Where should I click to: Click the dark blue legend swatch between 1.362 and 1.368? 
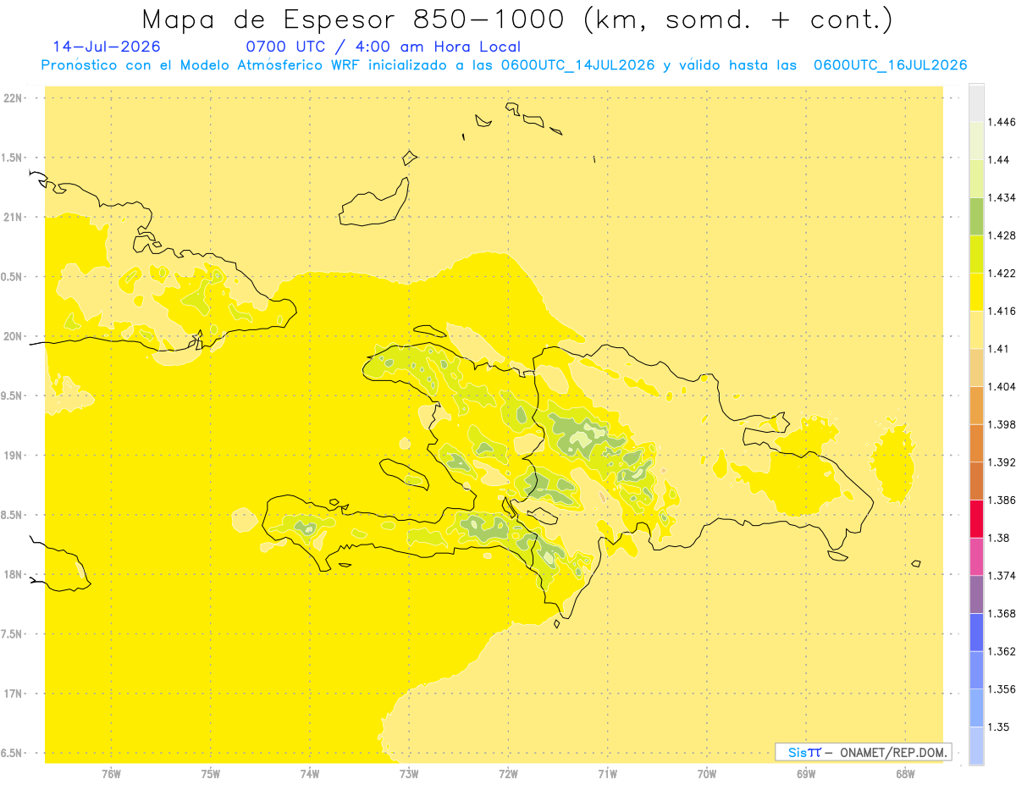click(x=976, y=632)
